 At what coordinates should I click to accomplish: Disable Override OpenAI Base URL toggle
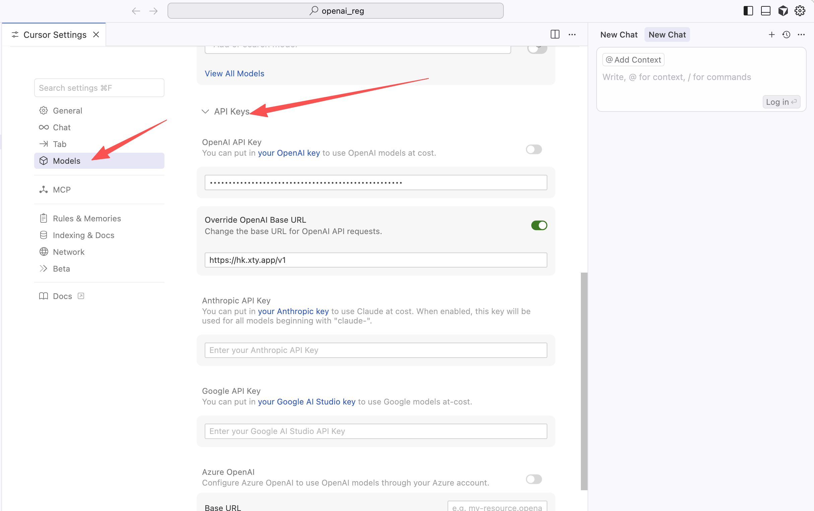(x=539, y=225)
